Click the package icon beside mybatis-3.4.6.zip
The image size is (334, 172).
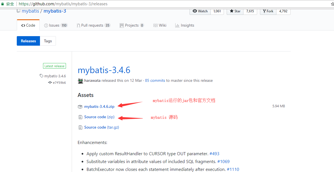point(80,107)
